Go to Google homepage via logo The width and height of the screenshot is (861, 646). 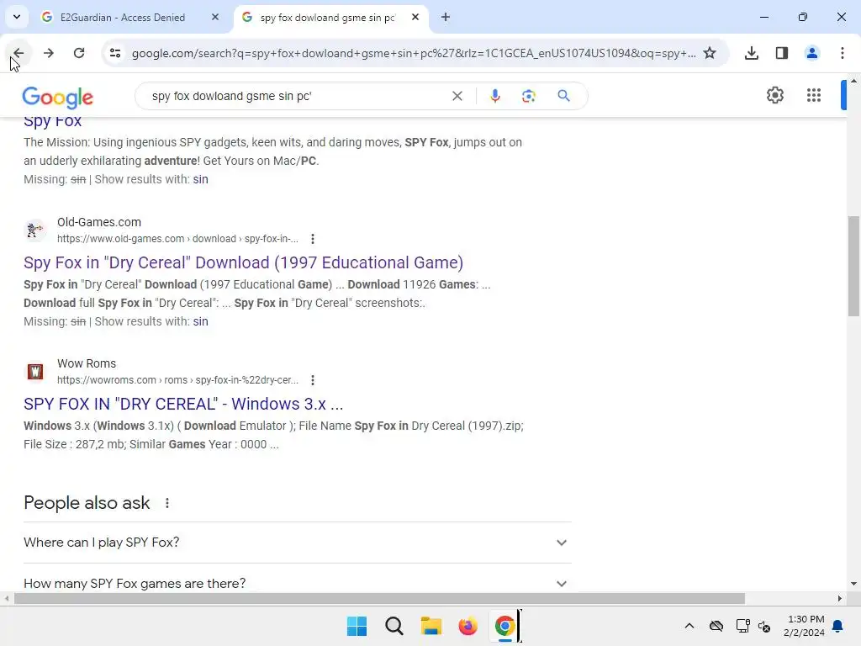pos(58,98)
